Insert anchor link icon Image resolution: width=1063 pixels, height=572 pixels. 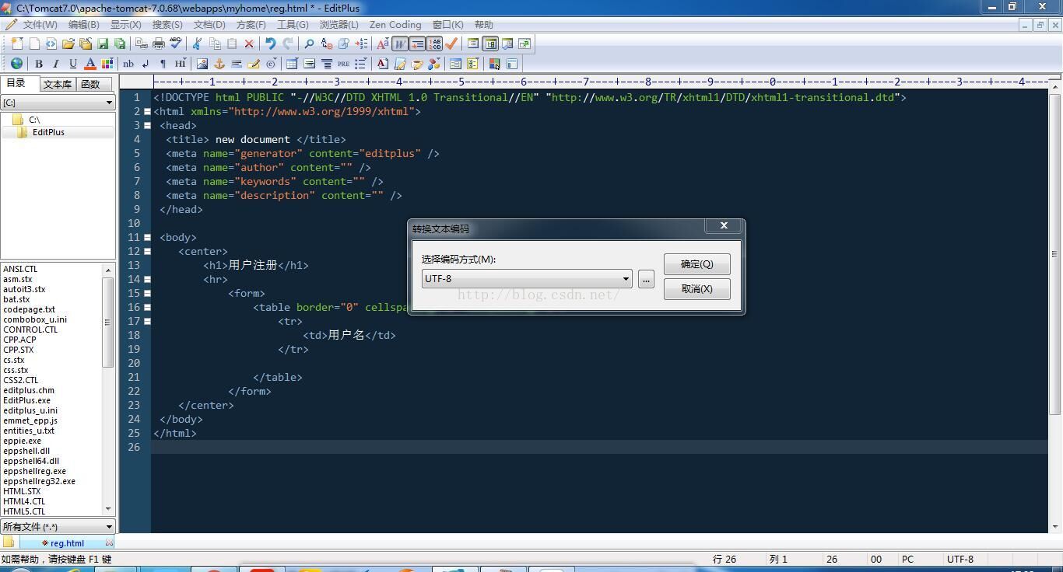(x=219, y=64)
